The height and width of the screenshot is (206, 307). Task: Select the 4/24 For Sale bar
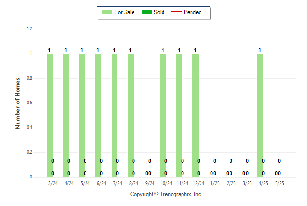click(66, 115)
